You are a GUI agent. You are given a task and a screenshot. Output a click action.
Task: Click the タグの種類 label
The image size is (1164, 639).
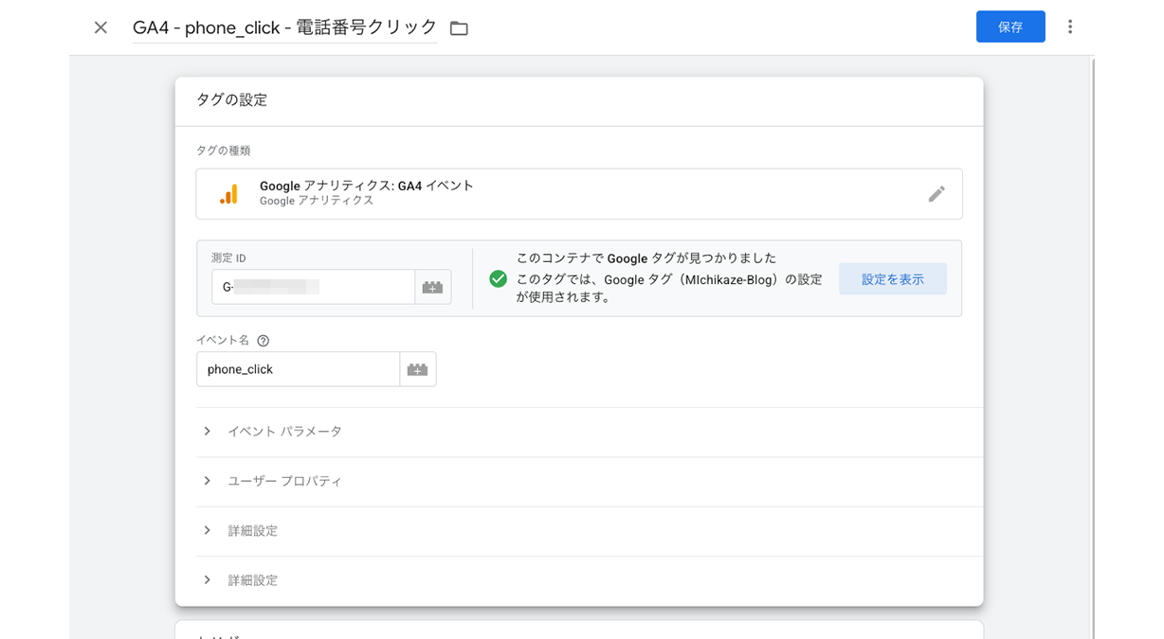(x=223, y=151)
